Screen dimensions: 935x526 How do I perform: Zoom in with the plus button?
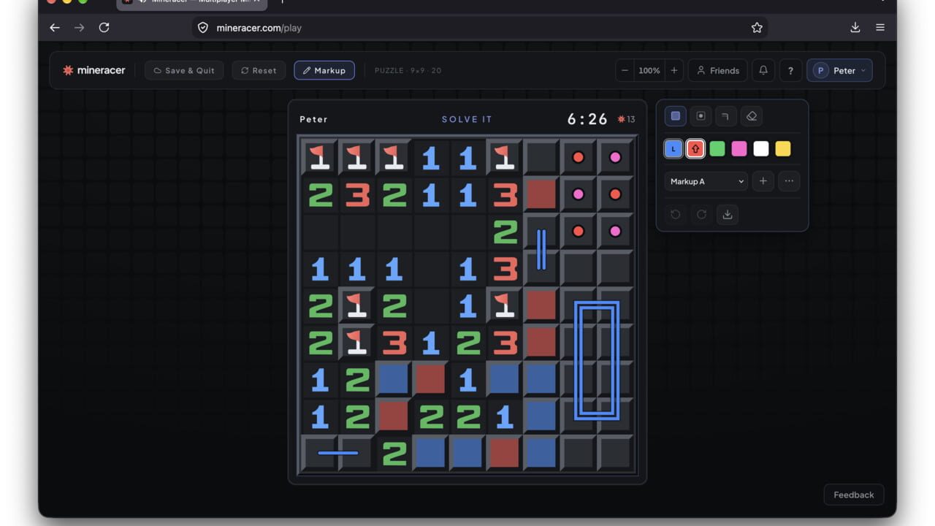673,70
